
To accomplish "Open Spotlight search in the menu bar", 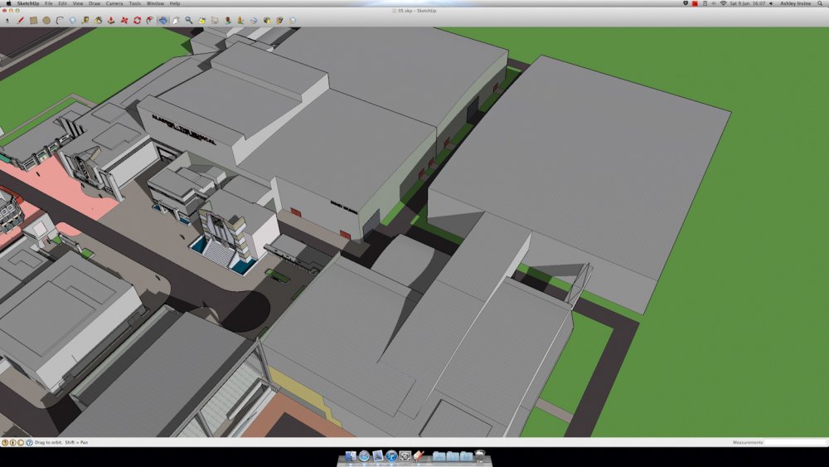I will point(822,3).
